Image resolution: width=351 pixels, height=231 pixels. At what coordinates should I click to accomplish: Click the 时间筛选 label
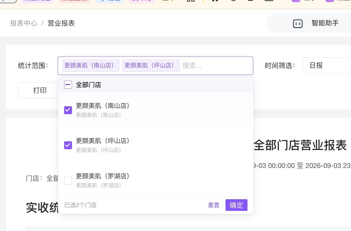(280, 65)
